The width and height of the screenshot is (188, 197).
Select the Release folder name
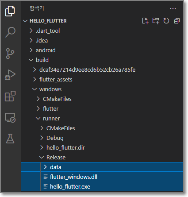[x=56, y=158]
